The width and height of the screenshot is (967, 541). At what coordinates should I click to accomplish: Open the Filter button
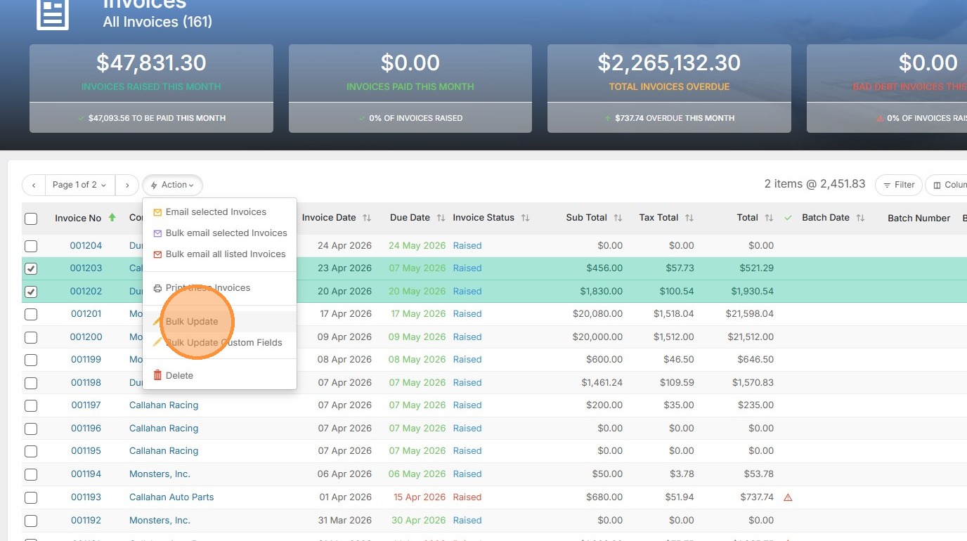[898, 185]
